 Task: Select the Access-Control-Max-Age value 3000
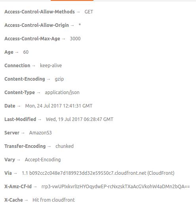(75, 39)
